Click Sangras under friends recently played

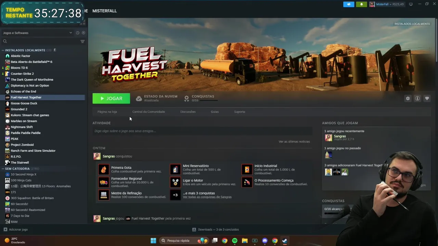[x=340, y=136]
